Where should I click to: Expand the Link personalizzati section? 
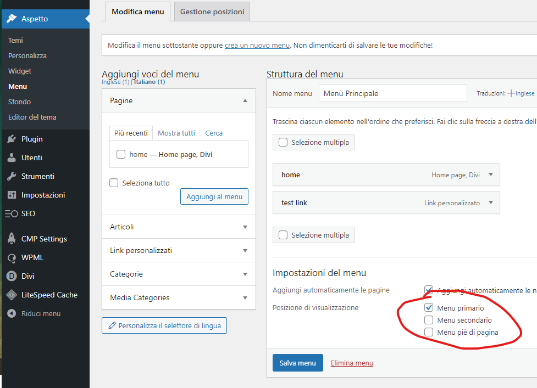(x=245, y=250)
